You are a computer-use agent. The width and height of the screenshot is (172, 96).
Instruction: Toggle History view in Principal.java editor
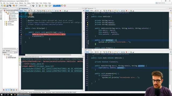26,11
